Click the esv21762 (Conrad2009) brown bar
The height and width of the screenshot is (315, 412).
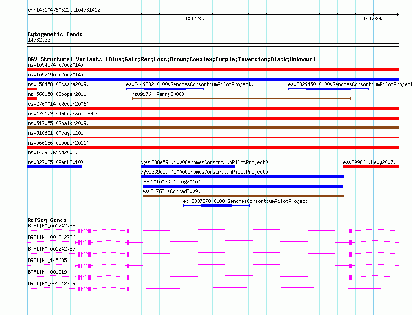[x=243, y=196]
